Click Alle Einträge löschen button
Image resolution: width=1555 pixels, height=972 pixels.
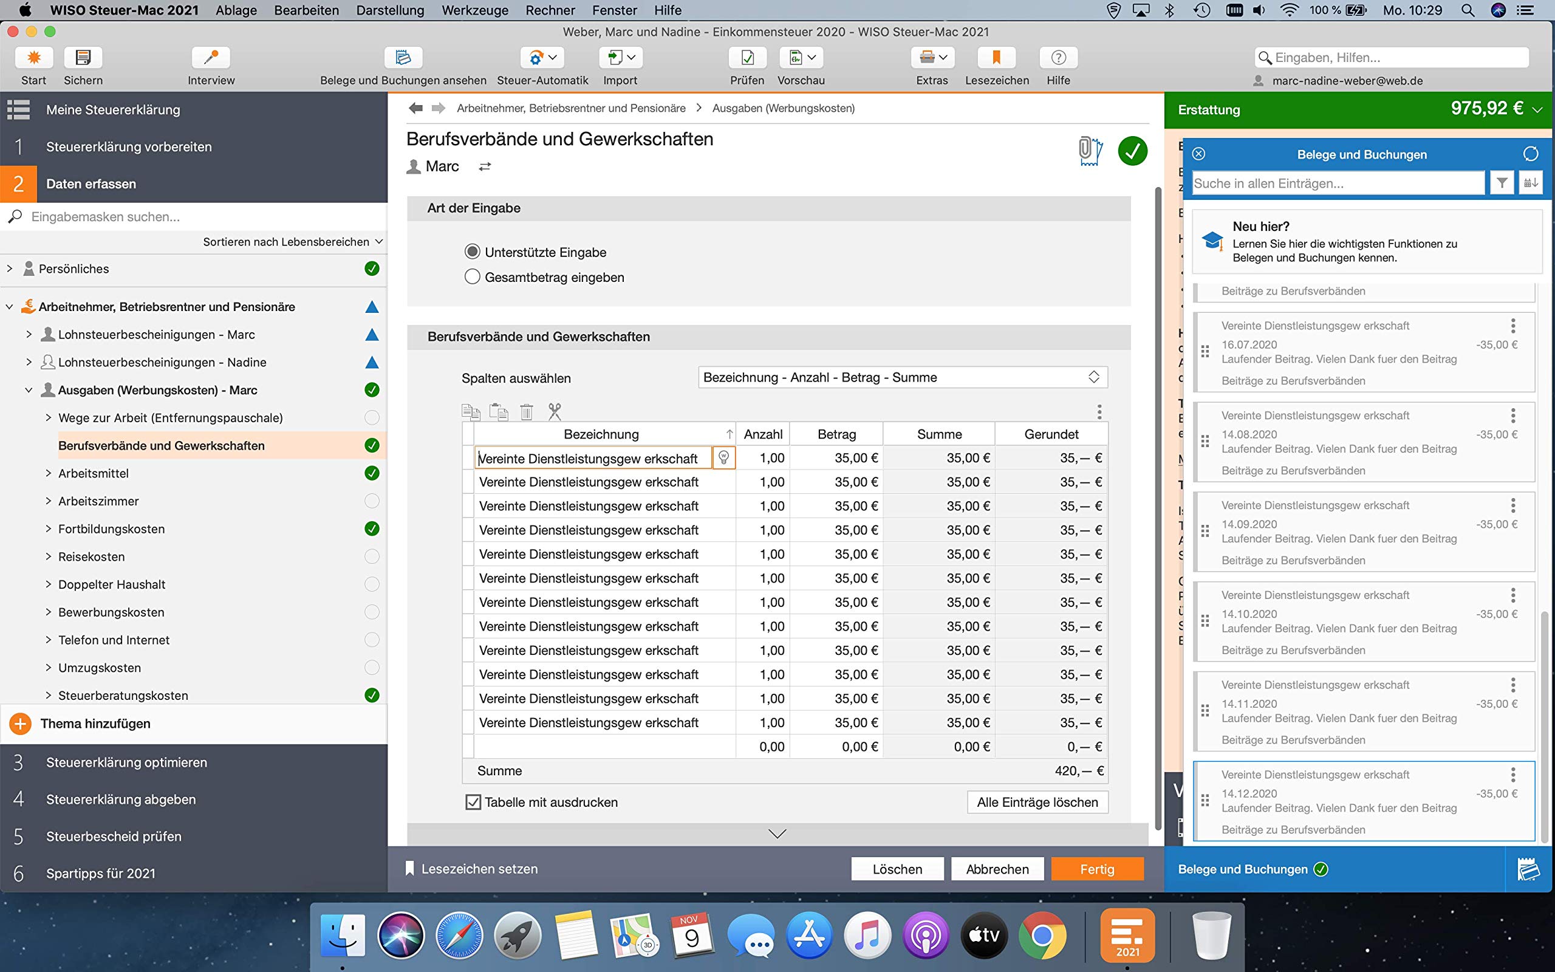[x=1037, y=803]
